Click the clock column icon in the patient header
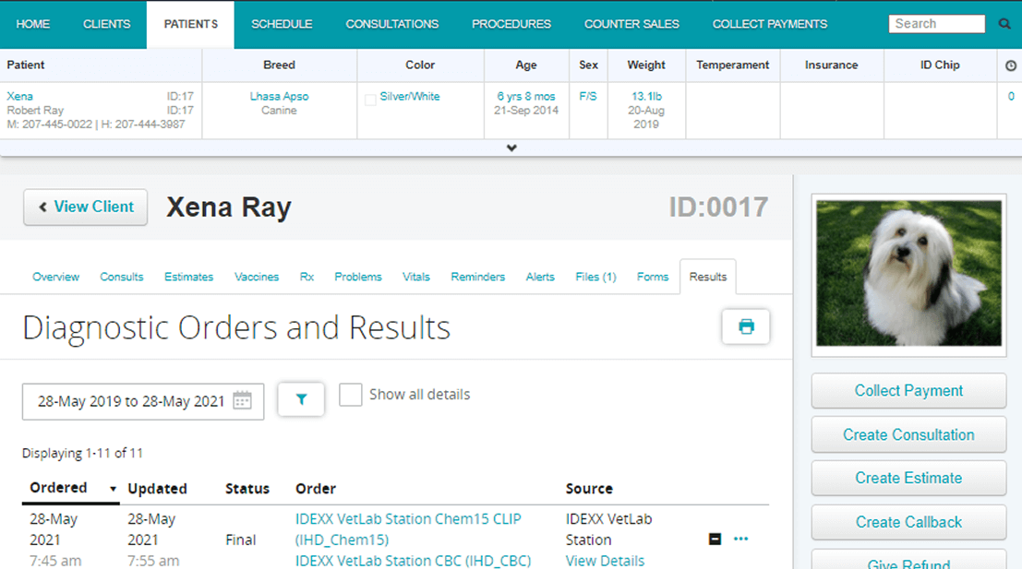 pyautogui.click(x=1013, y=65)
